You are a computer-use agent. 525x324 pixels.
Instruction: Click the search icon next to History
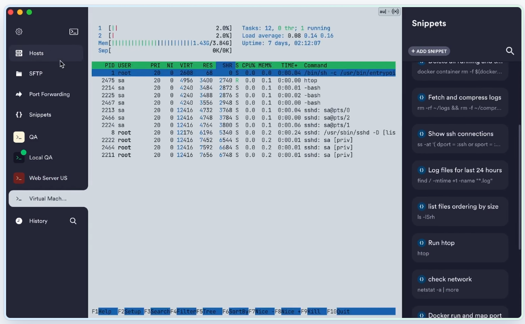point(73,221)
